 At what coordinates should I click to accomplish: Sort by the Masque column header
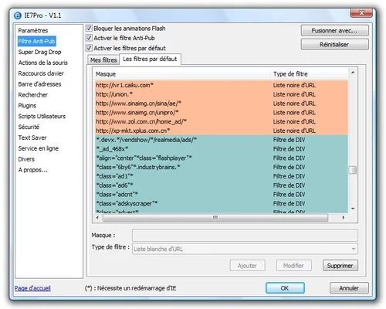tap(181, 74)
